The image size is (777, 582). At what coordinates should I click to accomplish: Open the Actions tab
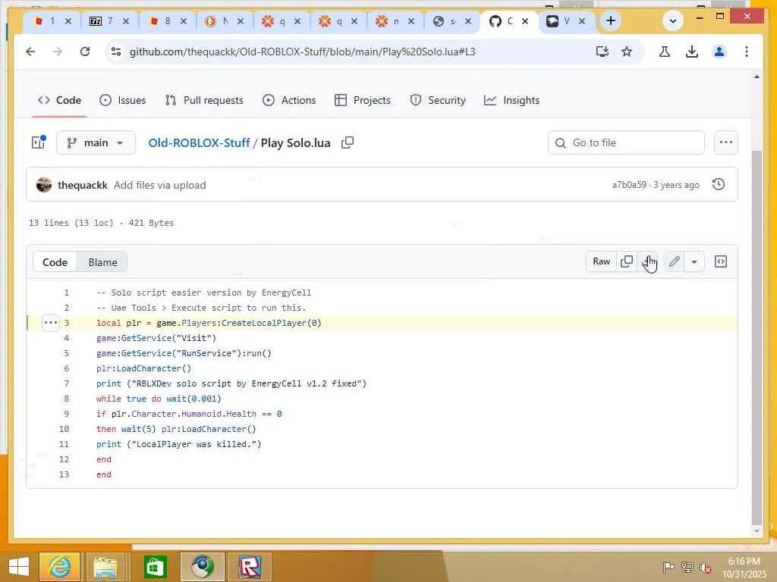coord(289,101)
